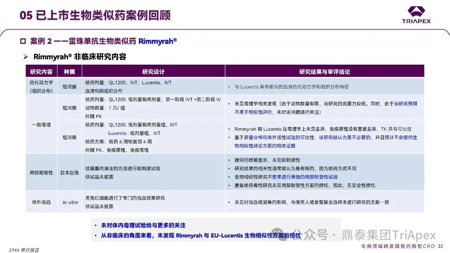450x253 pixels.
Task: Click "给药方案：给药 6 周恢复期 4 周" line
Action: [x=118, y=142]
